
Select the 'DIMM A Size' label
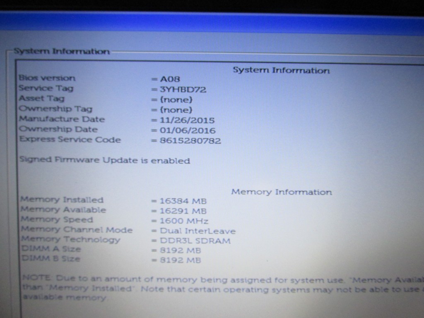point(51,249)
